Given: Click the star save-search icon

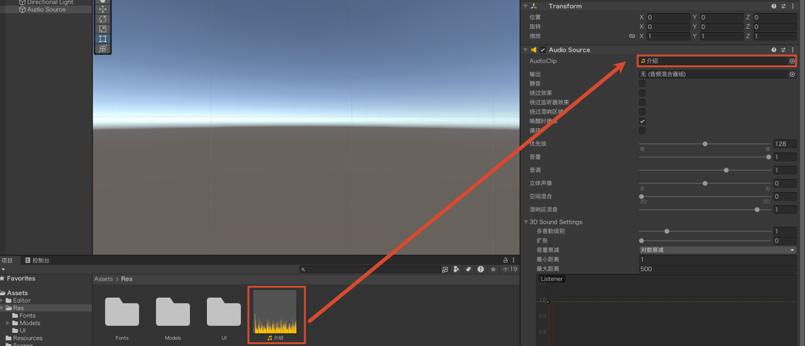Looking at the screenshot, I should pyautogui.click(x=493, y=269).
